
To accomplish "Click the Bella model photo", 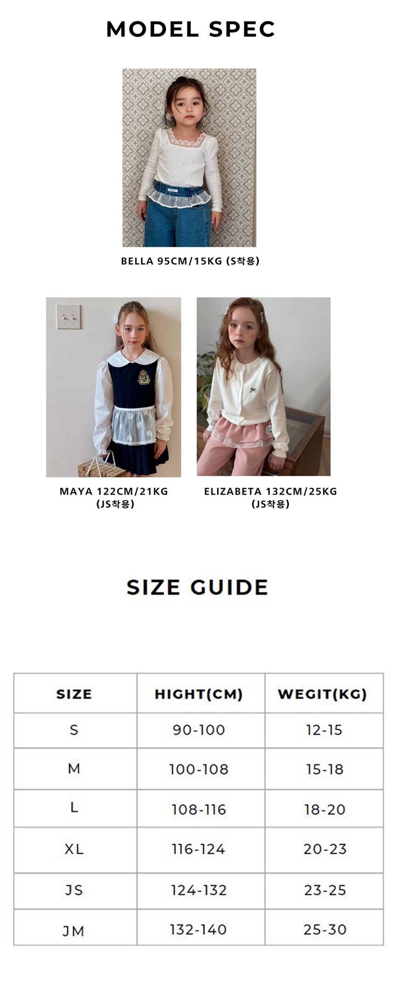I will click(x=189, y=157).
